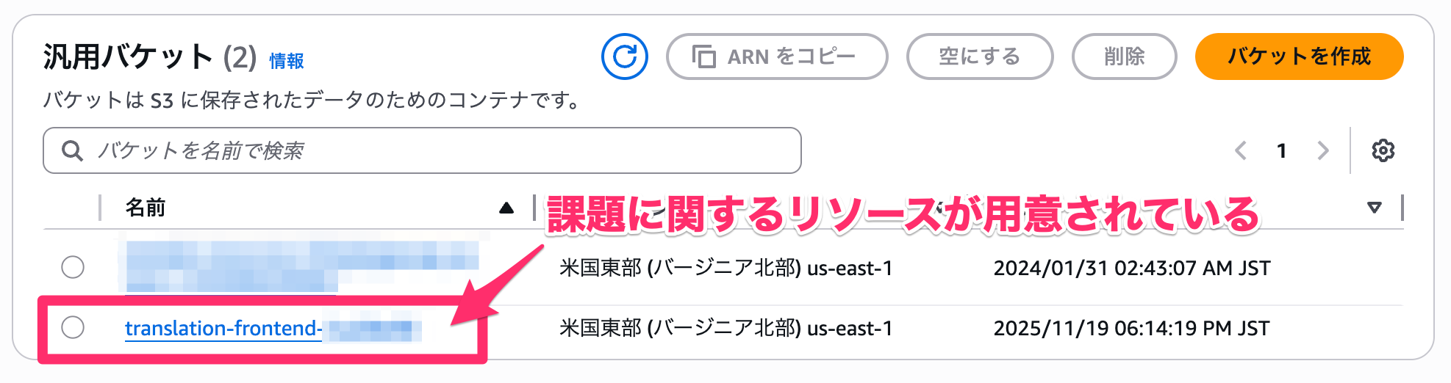
Task: Click the descending sort triangle at right column
Action: coord(1374,208)
